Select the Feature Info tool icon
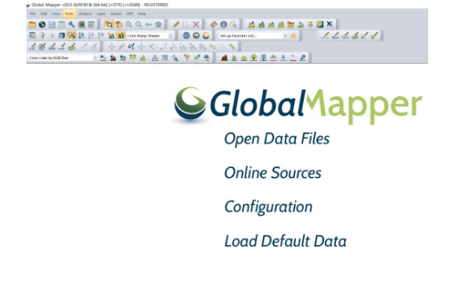Screen dimensions: 457x301 point(224,25)
